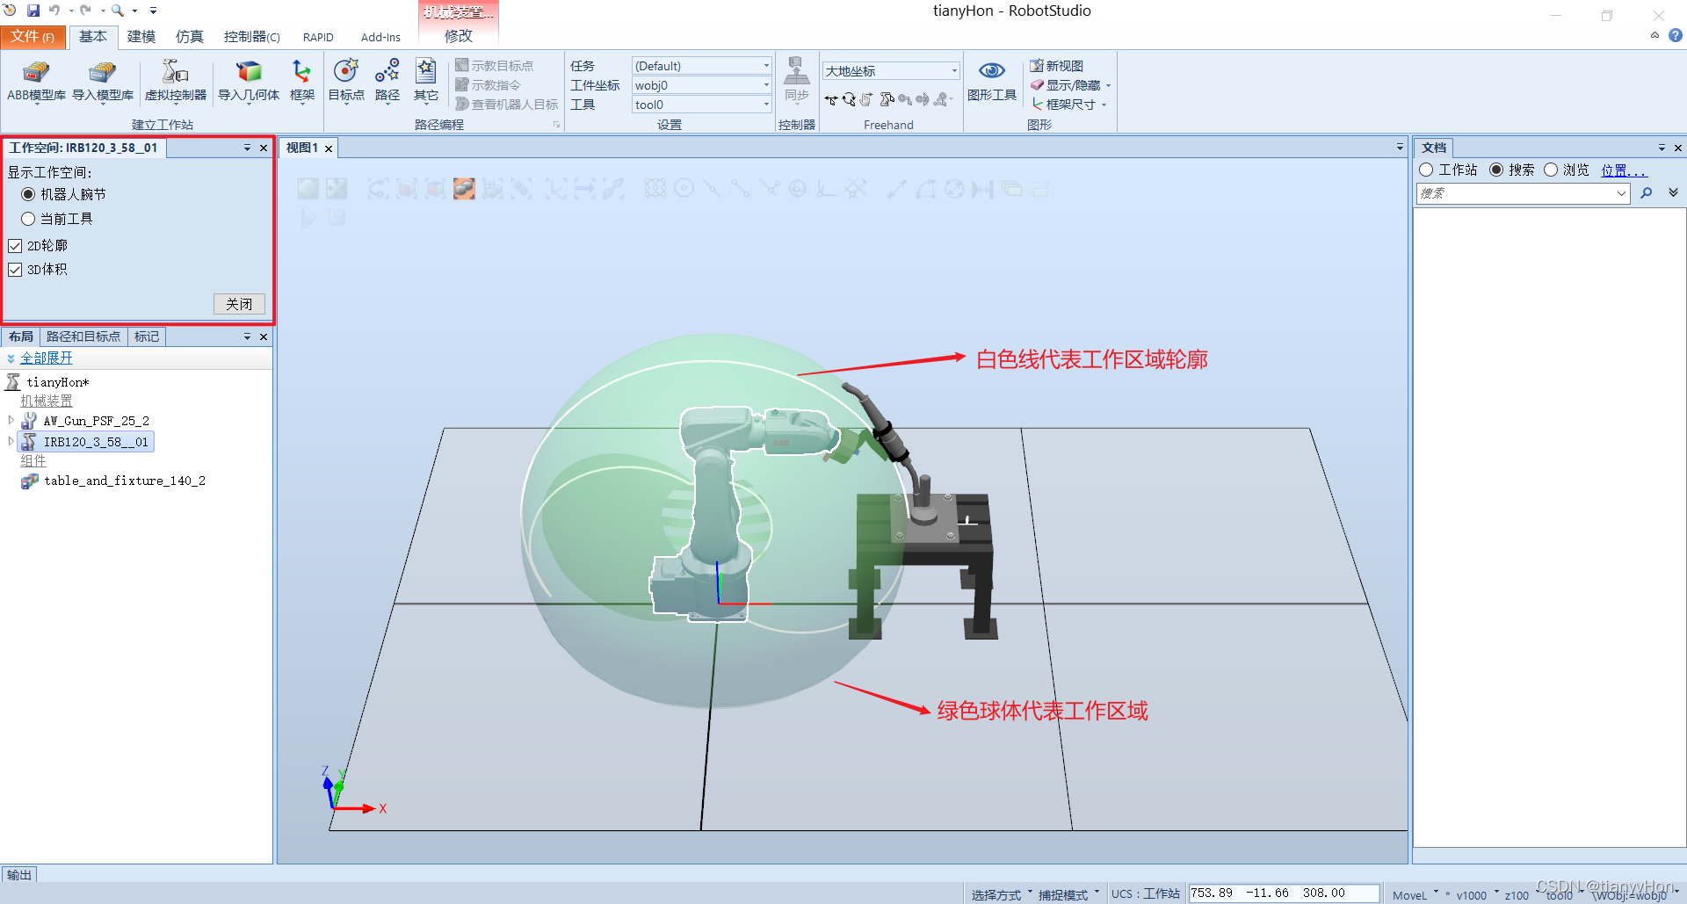The image size is (1687, 904).
Task: Select the tianyHon* station node
Action: 58,382
